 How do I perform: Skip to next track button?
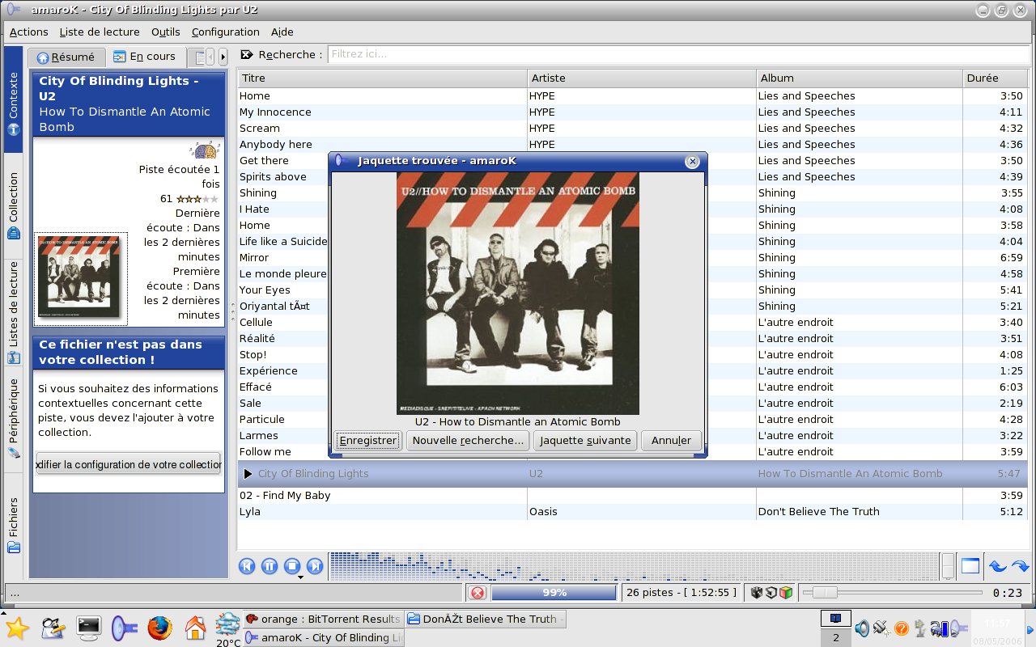point(315,566)
